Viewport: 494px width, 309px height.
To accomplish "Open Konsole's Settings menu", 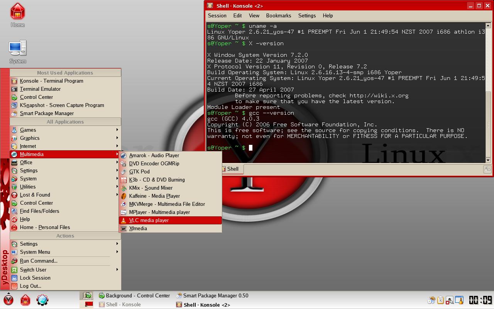I will tap(307, 15).
